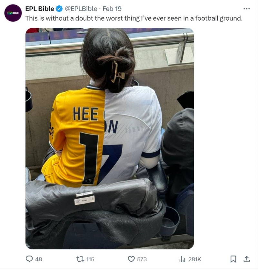Click the 281K views count
Viewport: 258px width, 270px height.
point(195,259)
